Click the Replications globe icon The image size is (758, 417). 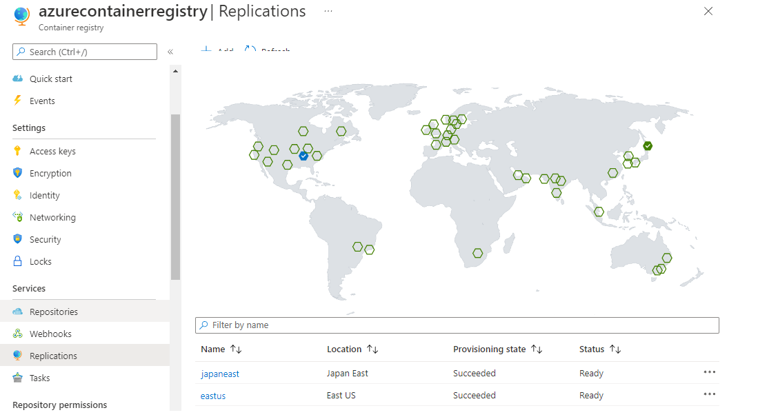pyautogui.click(x=17, y=356)
